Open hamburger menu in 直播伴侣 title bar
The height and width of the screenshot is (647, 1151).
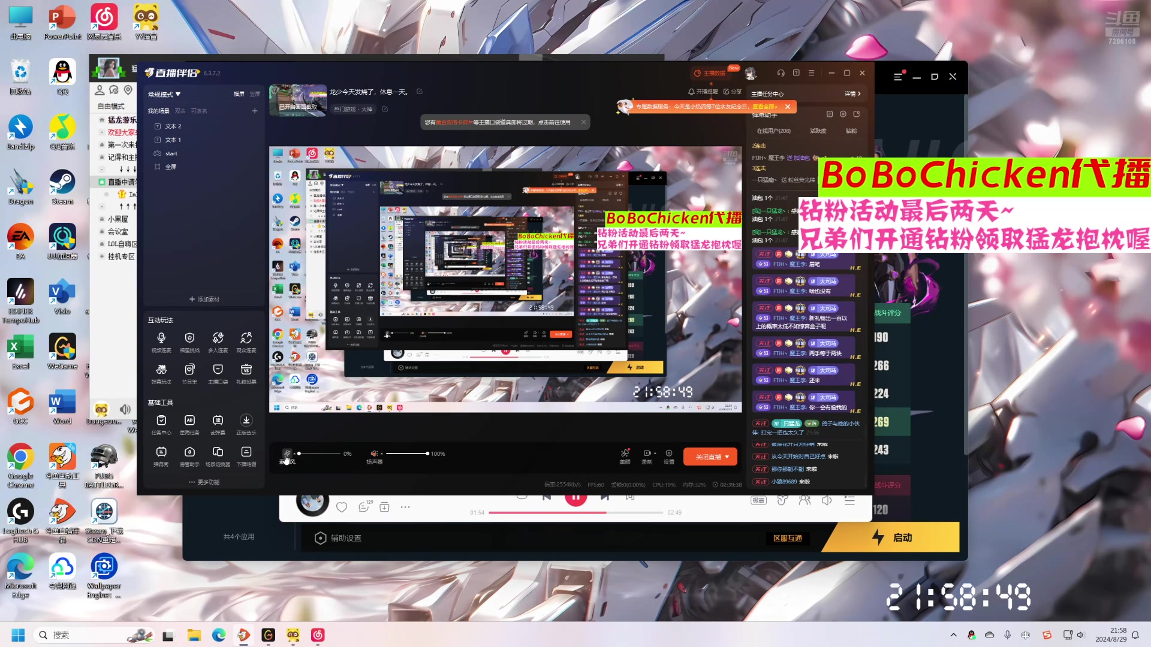pos(812,73)
